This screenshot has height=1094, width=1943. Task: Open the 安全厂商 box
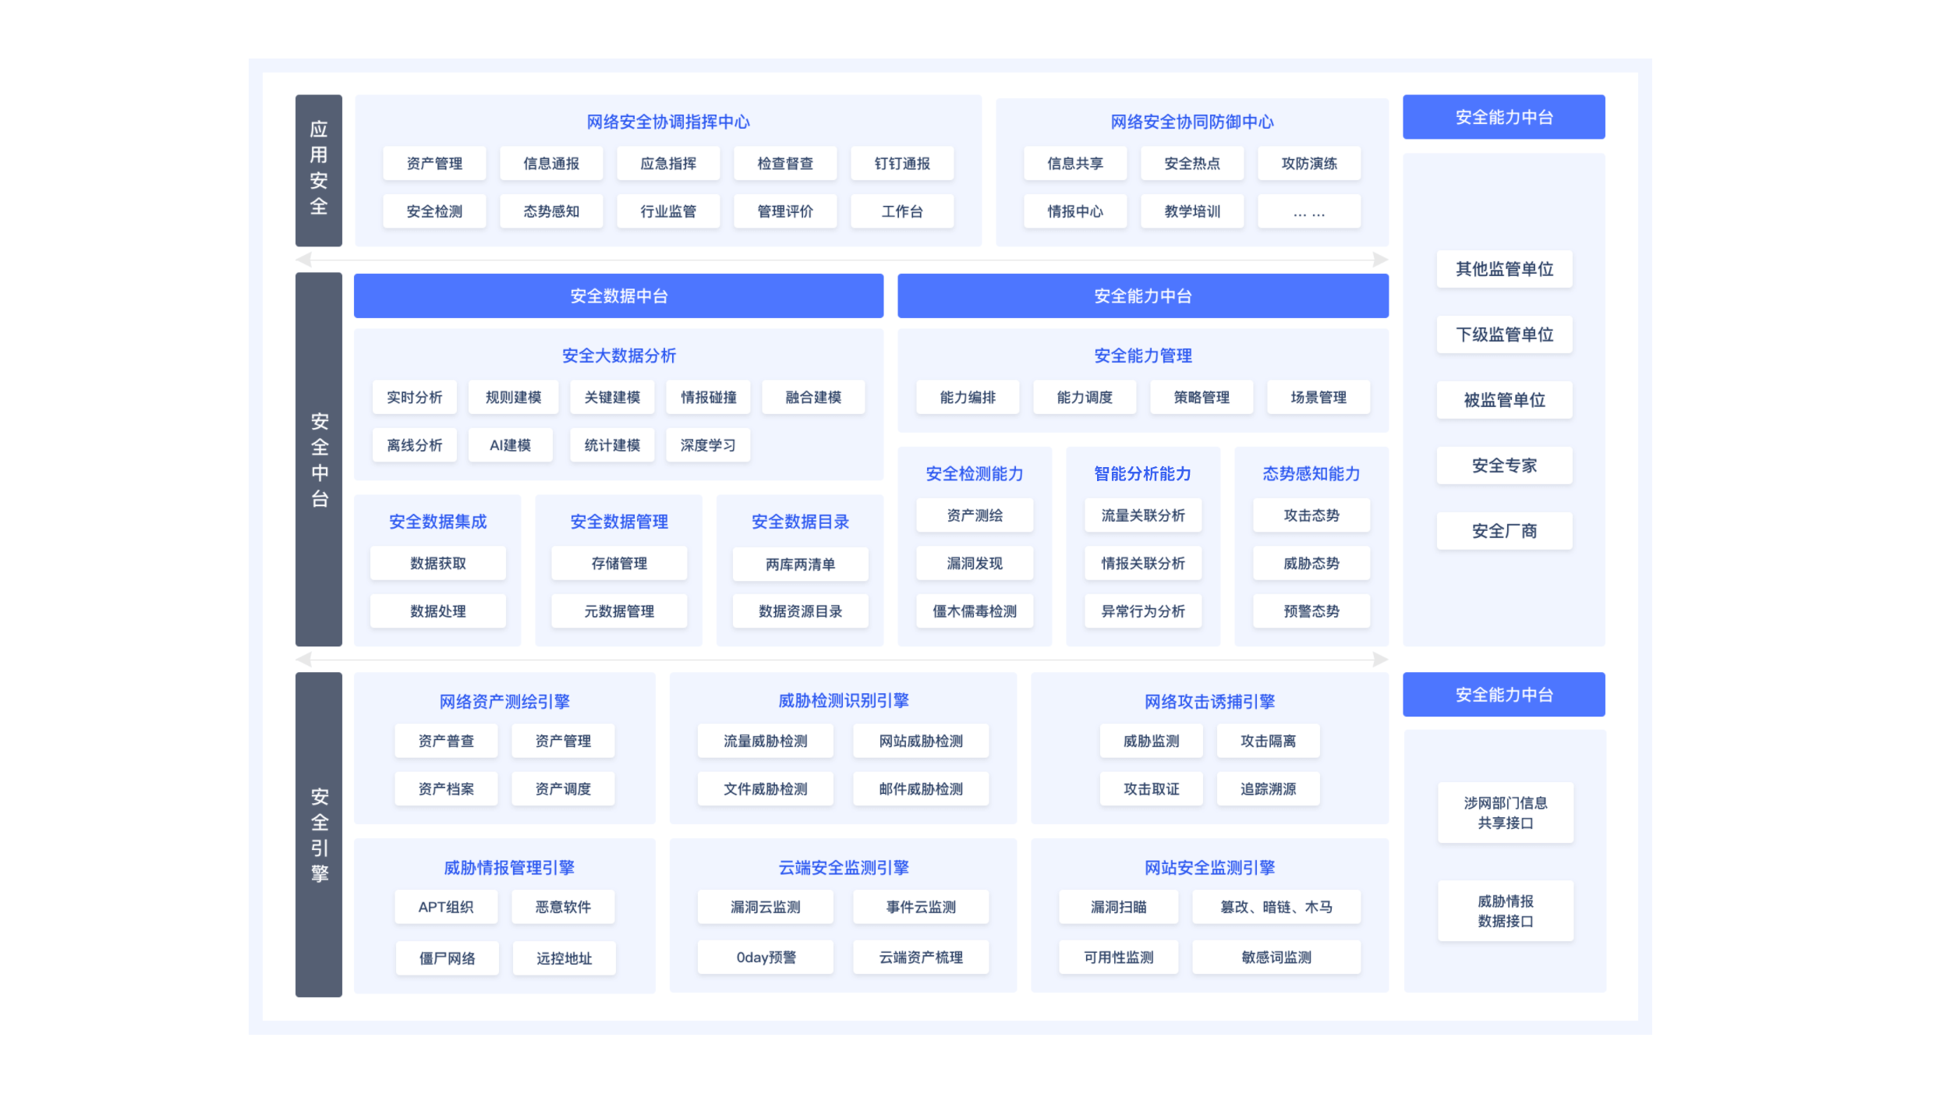coord(1504,532)
